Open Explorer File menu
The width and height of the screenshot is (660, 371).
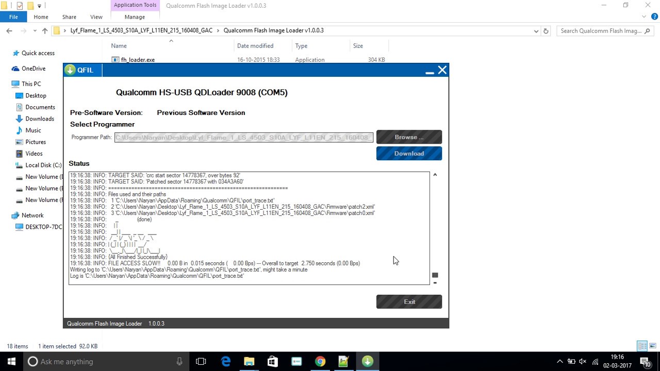(13, 17)
